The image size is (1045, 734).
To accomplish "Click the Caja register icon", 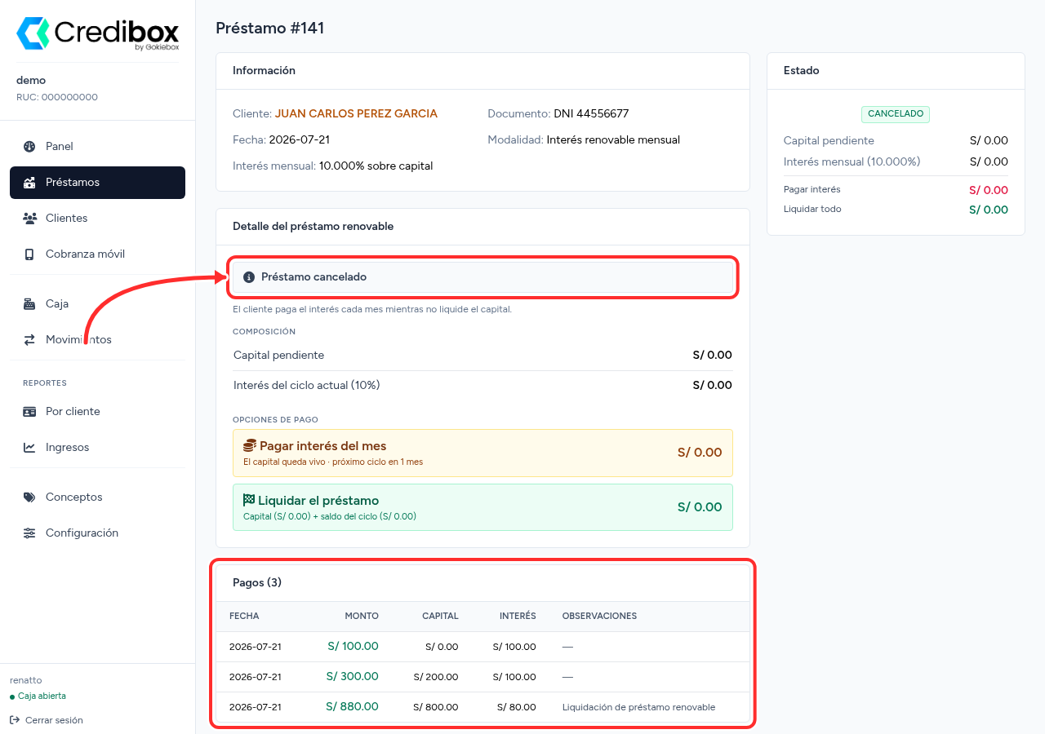I will pos(29,304).
